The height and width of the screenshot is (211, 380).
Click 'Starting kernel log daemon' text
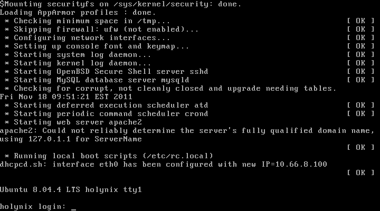point(82,63)
